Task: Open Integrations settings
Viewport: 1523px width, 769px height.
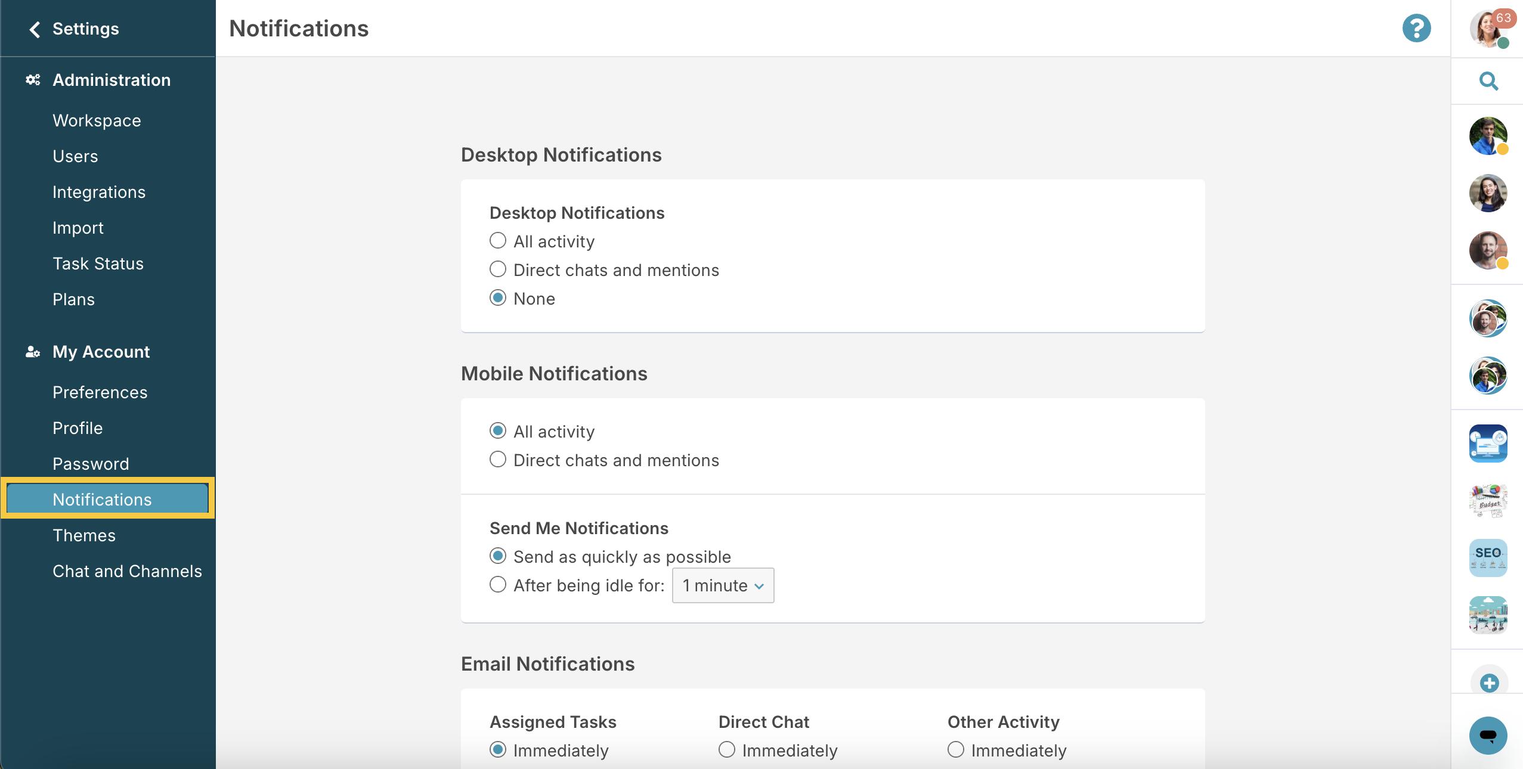Action: click(99, 192)
